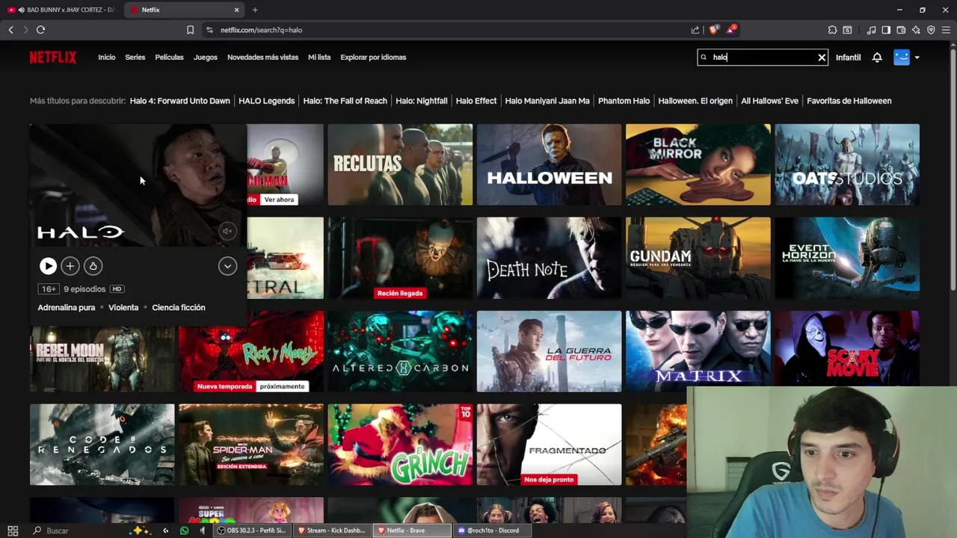
Task: Share this page from address bar
Action: point(695,30)
